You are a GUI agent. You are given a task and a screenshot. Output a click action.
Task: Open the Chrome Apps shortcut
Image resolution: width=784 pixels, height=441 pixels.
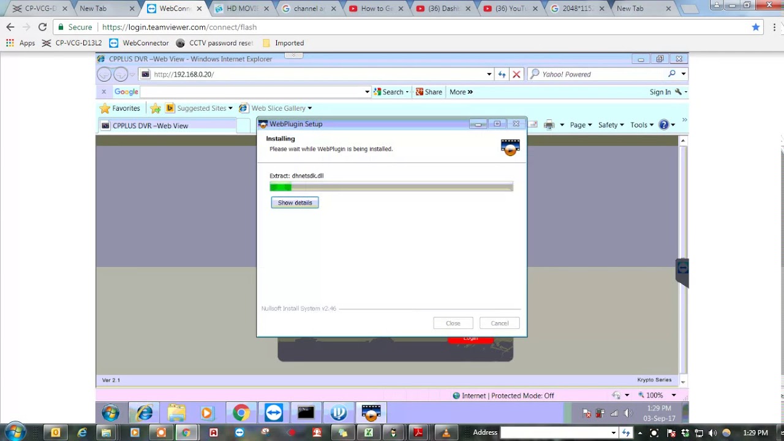[x=20, y=43]
